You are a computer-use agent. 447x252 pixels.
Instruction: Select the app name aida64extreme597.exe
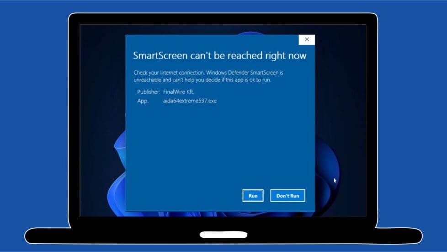click(x=190, y=101)
